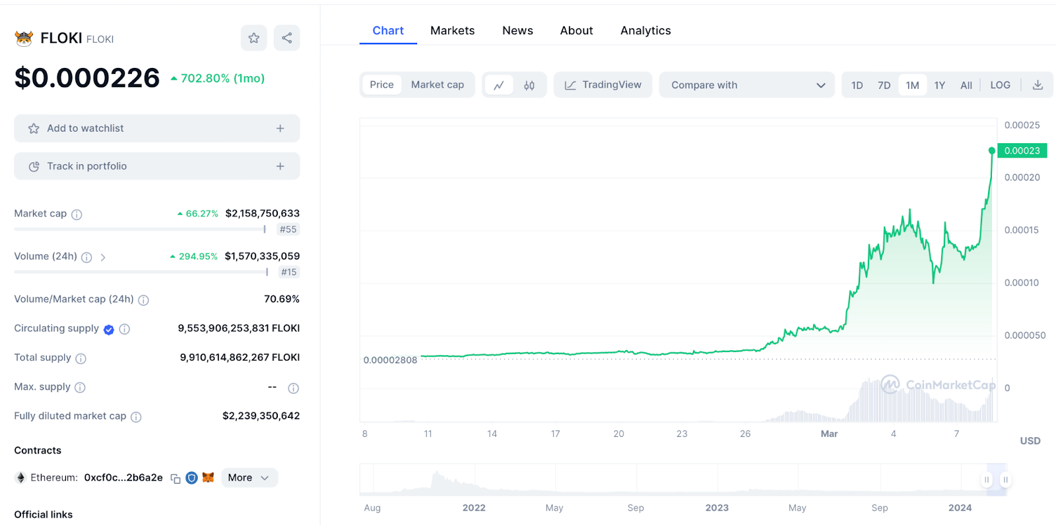Click the 702.80% (1mo) price change
Screen dimensions: 1056x526
click(x=218, y=78)
